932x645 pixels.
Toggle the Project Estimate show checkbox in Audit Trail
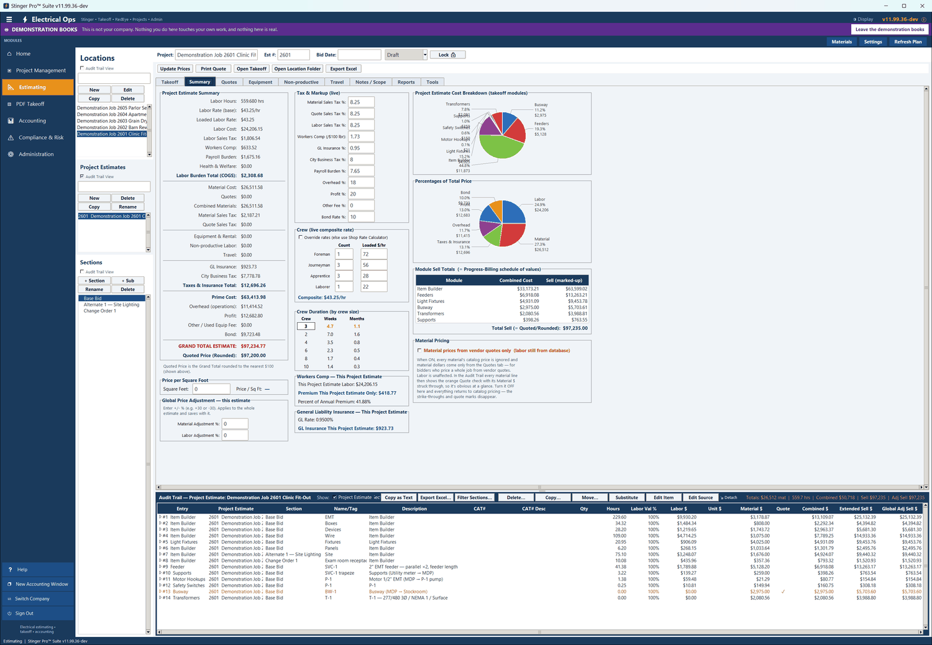click(335, 497)
